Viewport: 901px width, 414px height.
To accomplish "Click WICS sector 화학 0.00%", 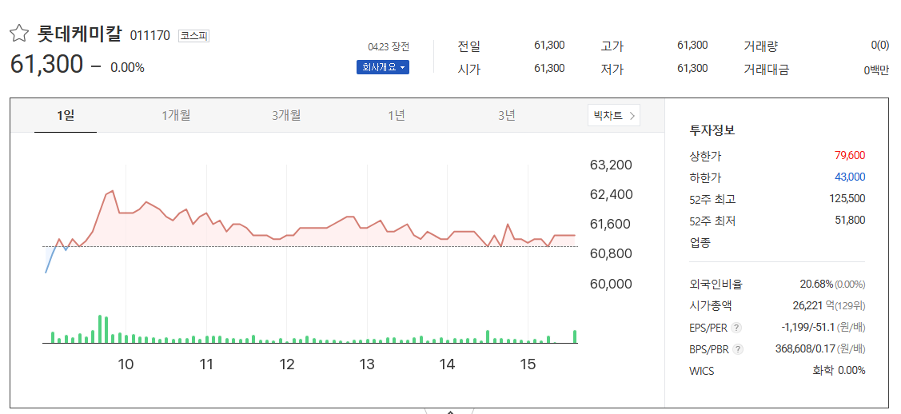I will 839,370.
